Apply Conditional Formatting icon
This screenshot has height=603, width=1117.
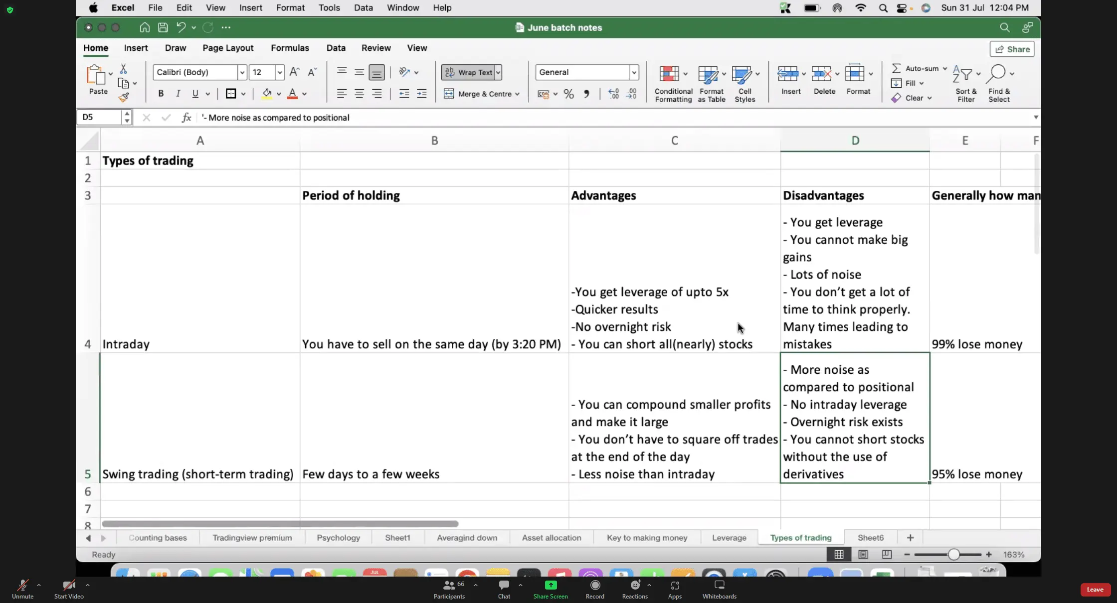[669, 74]
